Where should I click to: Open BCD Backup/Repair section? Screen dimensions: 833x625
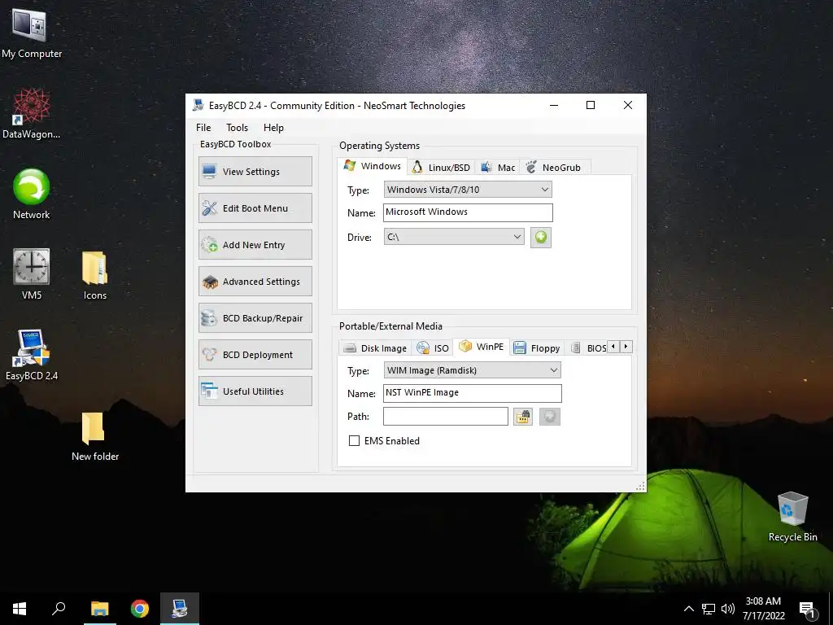coord(255,318)
